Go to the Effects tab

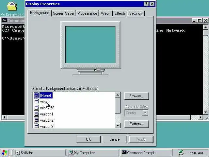(120, 13)
